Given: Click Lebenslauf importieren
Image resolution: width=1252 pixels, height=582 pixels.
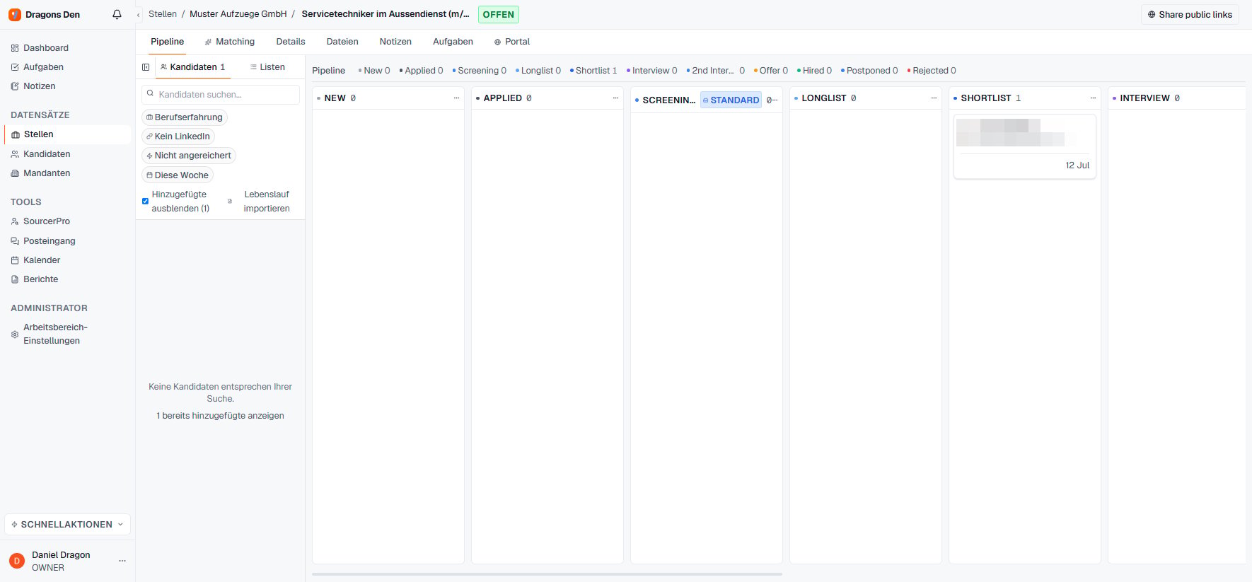Looking at the screenshot, I should (261, 202).
